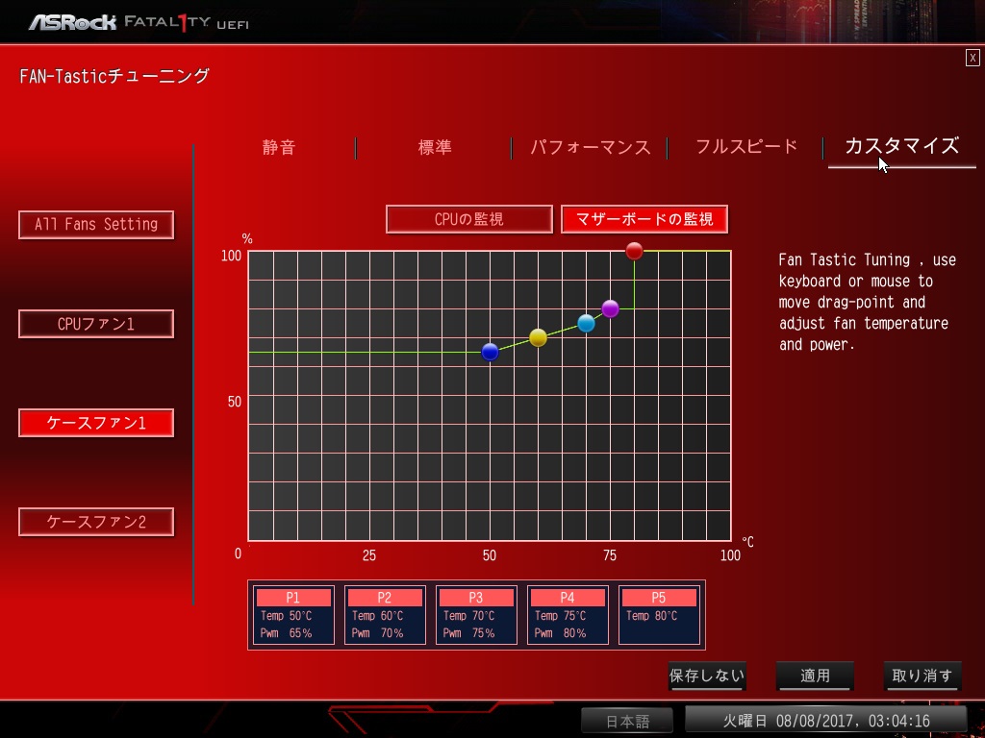Click the blue P1 drag-point on graph

pyautogui.click(x=490, y=352)
